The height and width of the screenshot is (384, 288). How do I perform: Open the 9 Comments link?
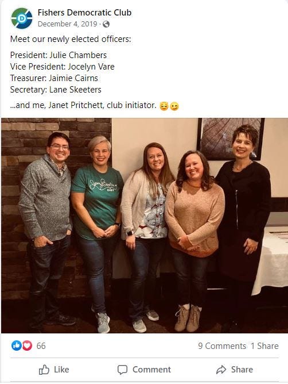click(222, 346)
